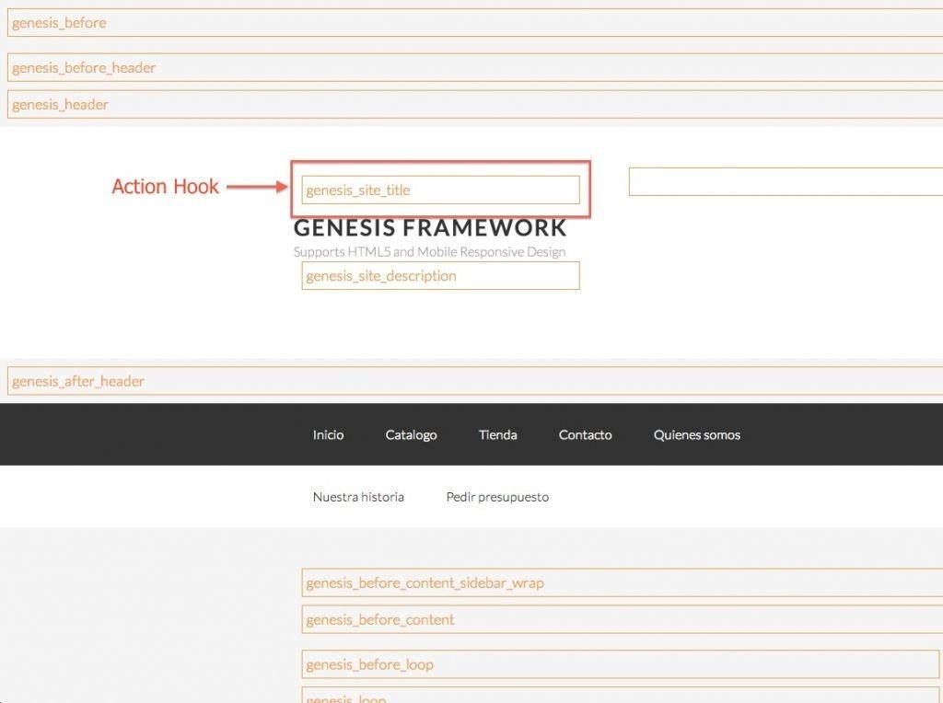Click the genesis_before_header hook label
The width and height of the screenshot is (943, 703).
tap(84, 68)
